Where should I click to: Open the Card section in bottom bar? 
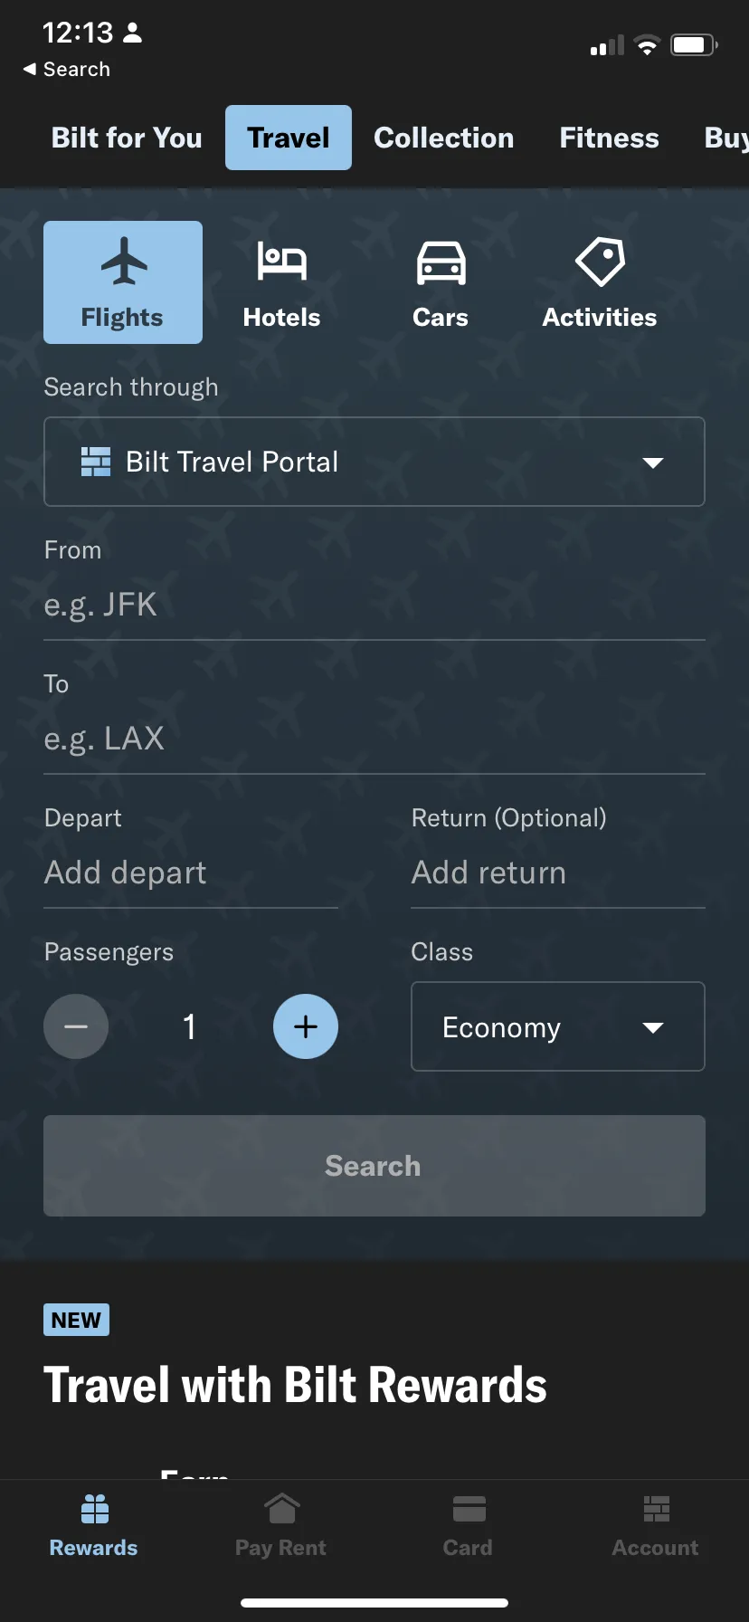tap(468, 1526)
